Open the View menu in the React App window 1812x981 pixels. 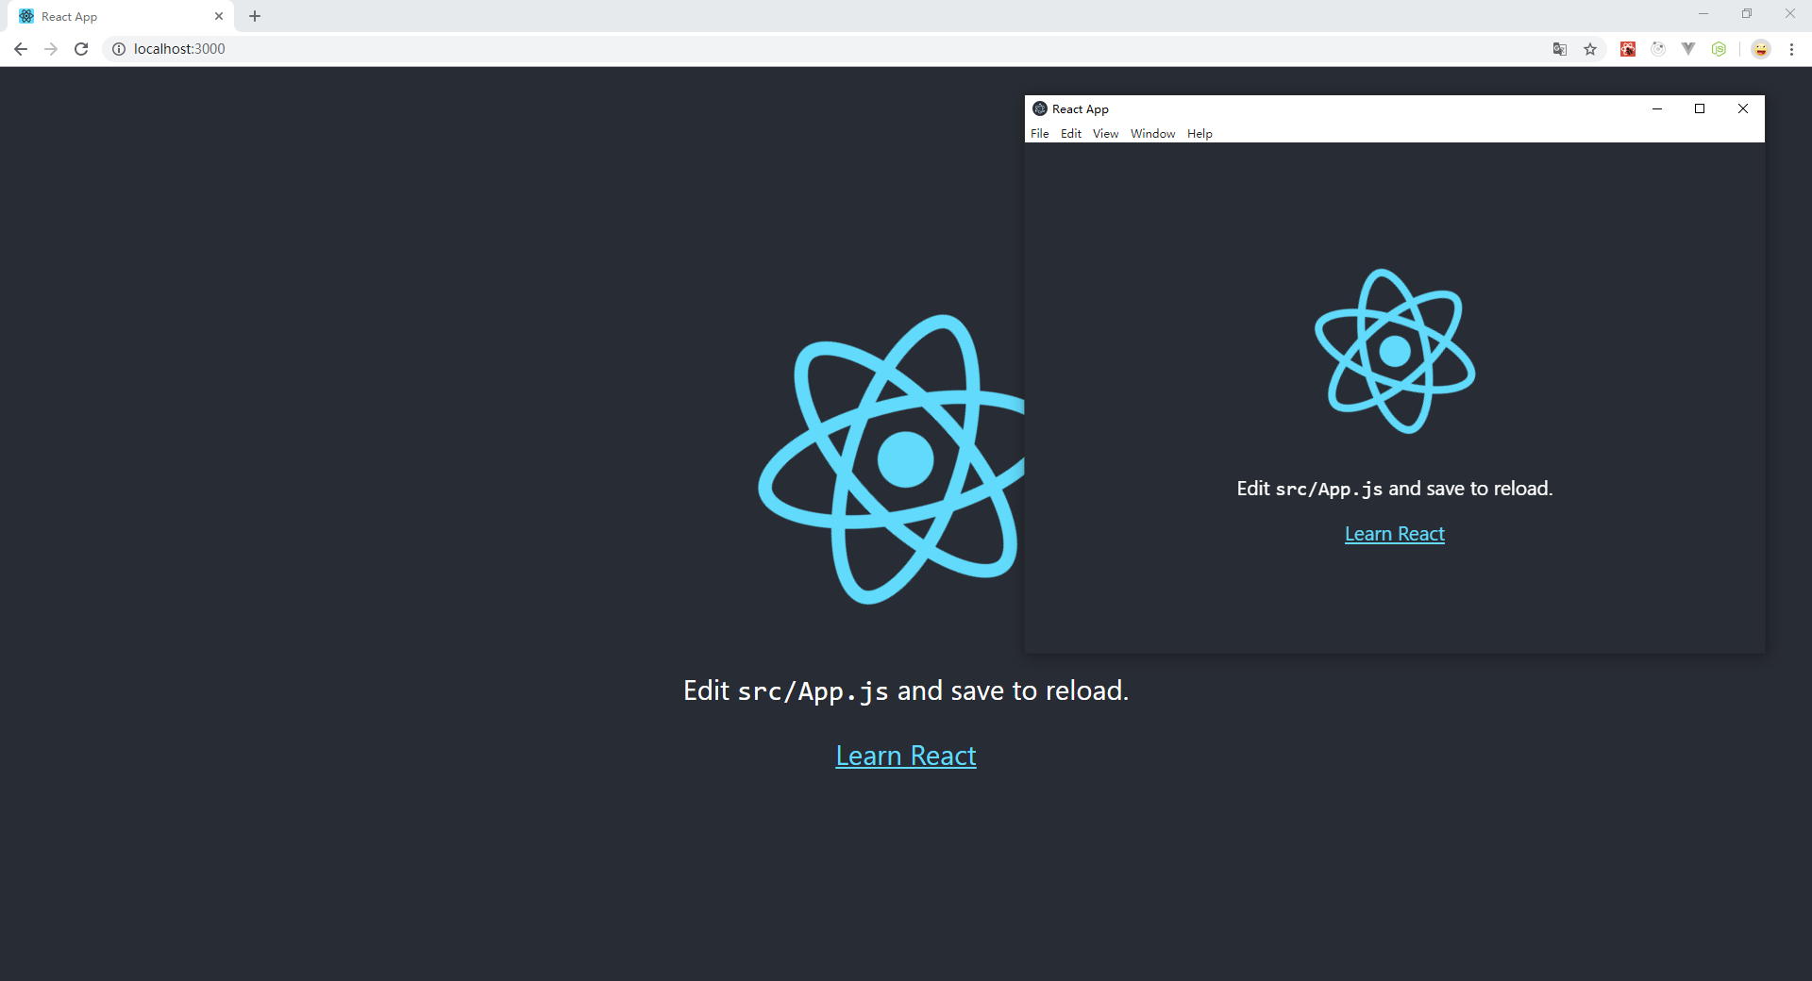[x=1105, y=134]
